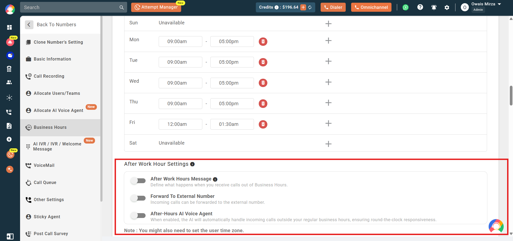
Task: Open Clone Number's Setting menu item
Action: click(x=60, y=42)
